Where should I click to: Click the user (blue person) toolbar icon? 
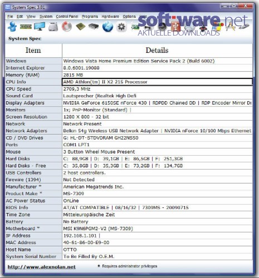tap(12, 27)
